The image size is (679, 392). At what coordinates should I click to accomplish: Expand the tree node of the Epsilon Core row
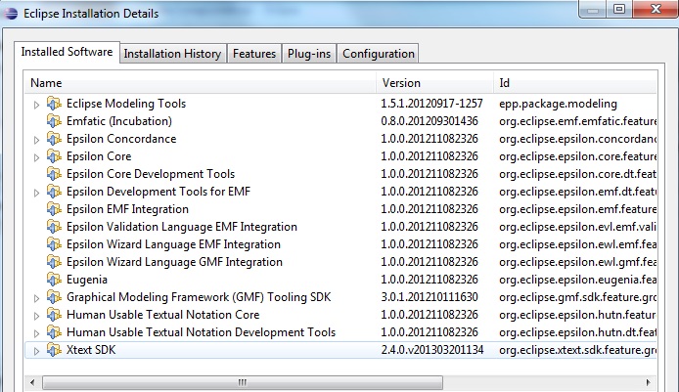[36, 157]
